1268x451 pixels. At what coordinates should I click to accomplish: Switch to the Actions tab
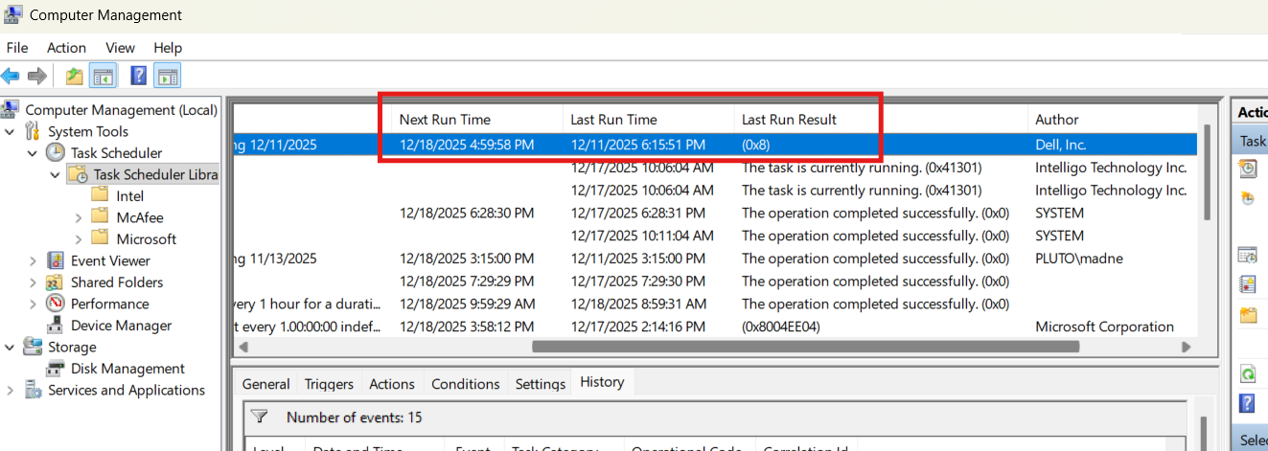(x=392, y=384)
